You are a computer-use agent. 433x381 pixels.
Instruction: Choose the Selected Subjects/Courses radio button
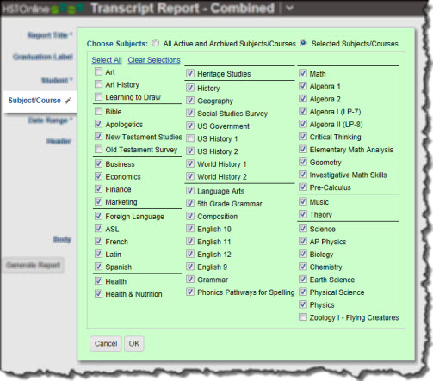click(x=303, y=43)
